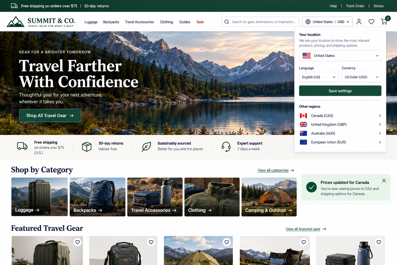Choose the European Union (EUR) region
Screen dimensions: 397x265
tap(340, 142)
